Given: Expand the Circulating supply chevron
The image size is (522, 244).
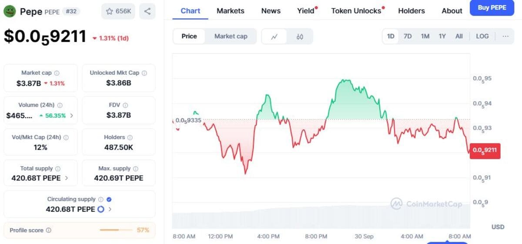Looking at the screenshot, I should (110, 209).
